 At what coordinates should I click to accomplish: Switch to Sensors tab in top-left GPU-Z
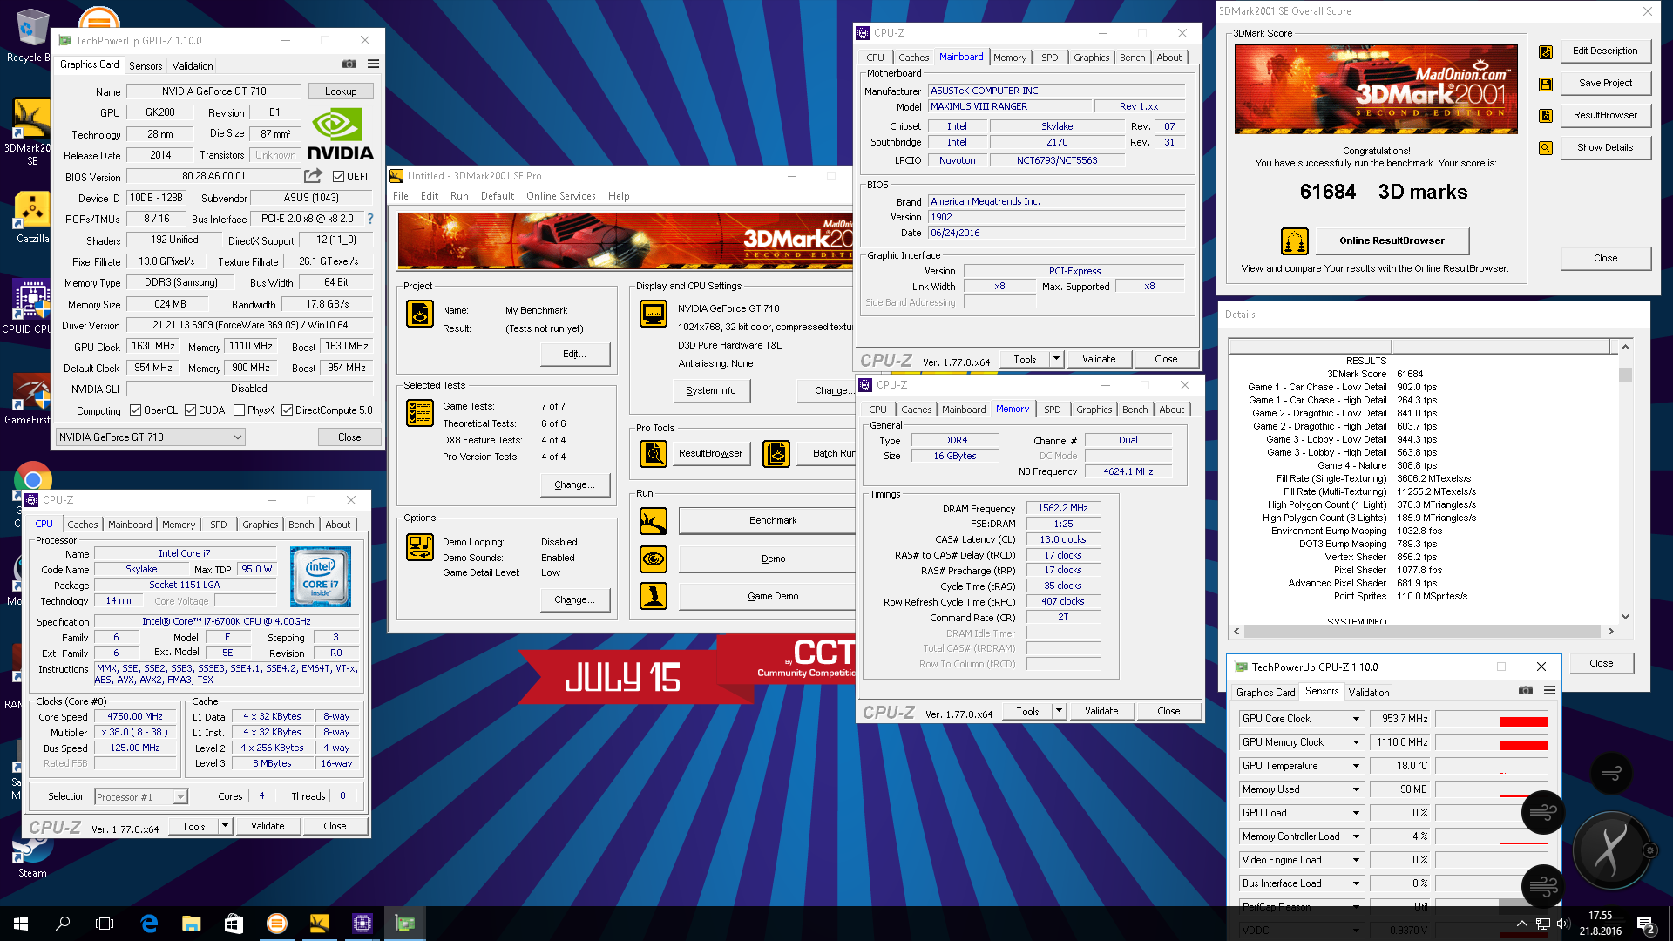pyautogui.click(x=146, y=66)
